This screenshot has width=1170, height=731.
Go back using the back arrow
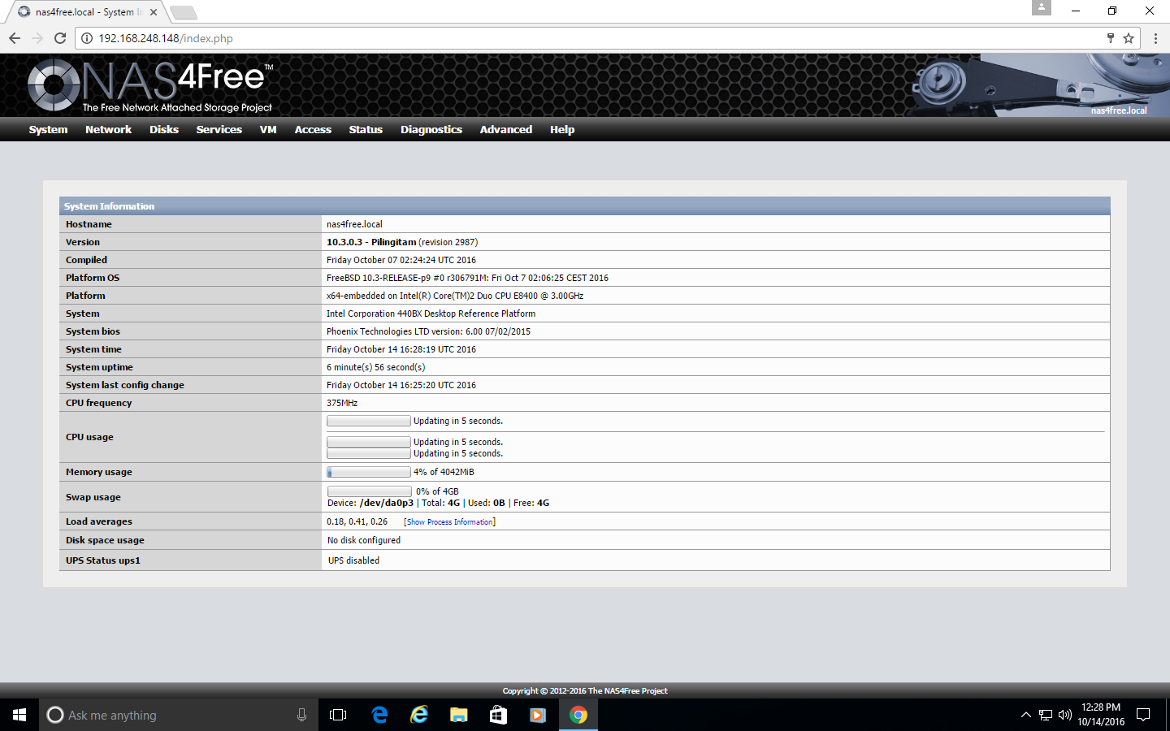tap(15, 38)
